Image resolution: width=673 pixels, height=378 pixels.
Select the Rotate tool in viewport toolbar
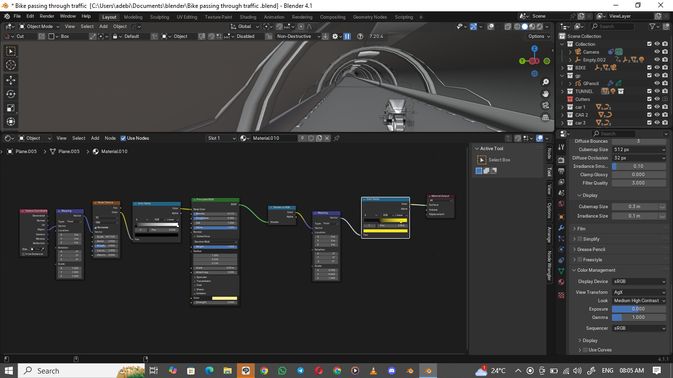11,94
